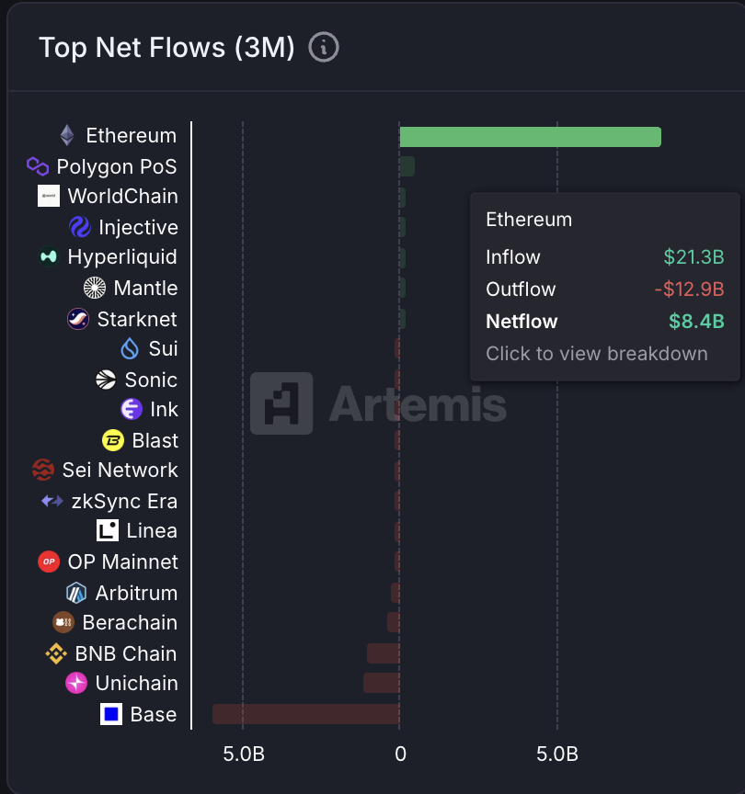This screenshot has width=745, height=794.
Task: Click the Sonic label text
Action: click(151, 380)
